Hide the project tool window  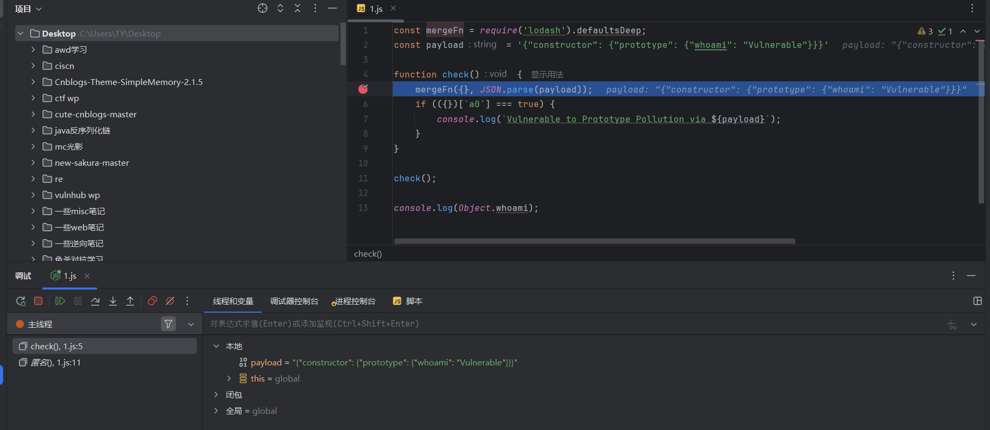click(x=333, y=8)
